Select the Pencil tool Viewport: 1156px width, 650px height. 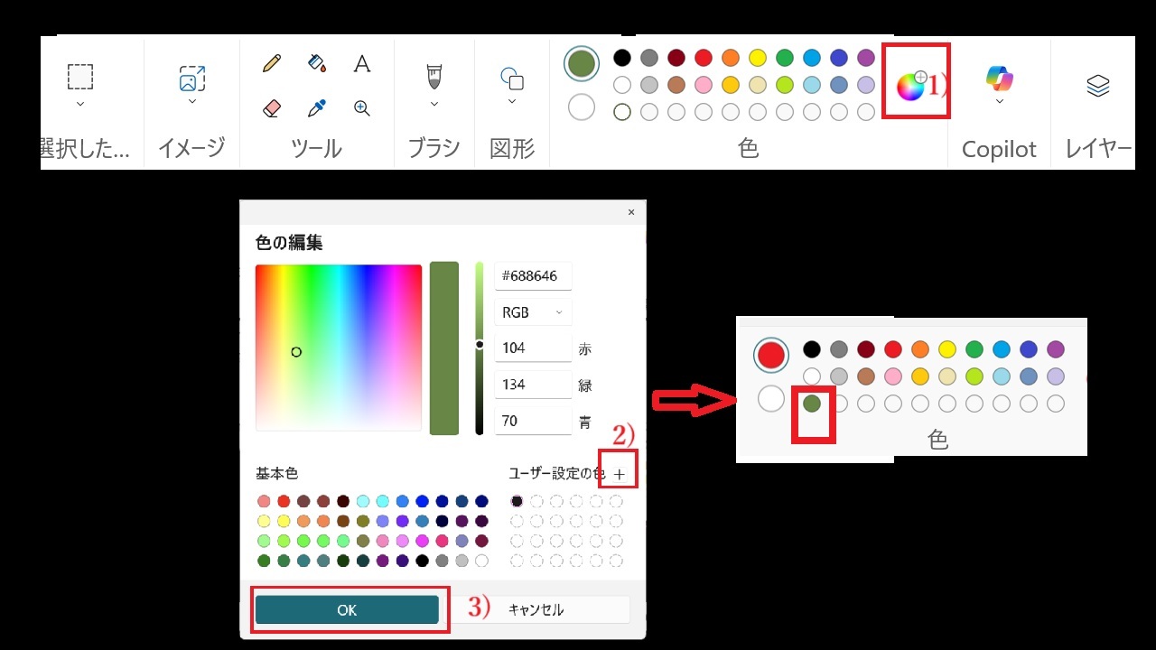[x=271, y=63]
